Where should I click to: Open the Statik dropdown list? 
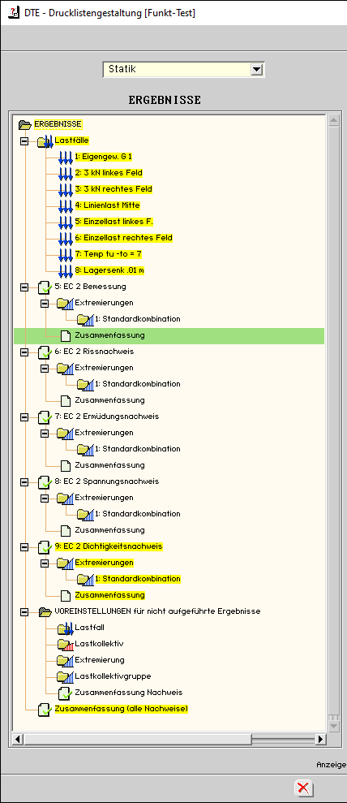(256, 70)
